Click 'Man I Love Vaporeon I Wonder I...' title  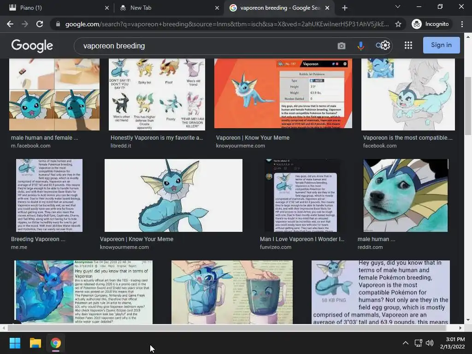click(302, 239)
